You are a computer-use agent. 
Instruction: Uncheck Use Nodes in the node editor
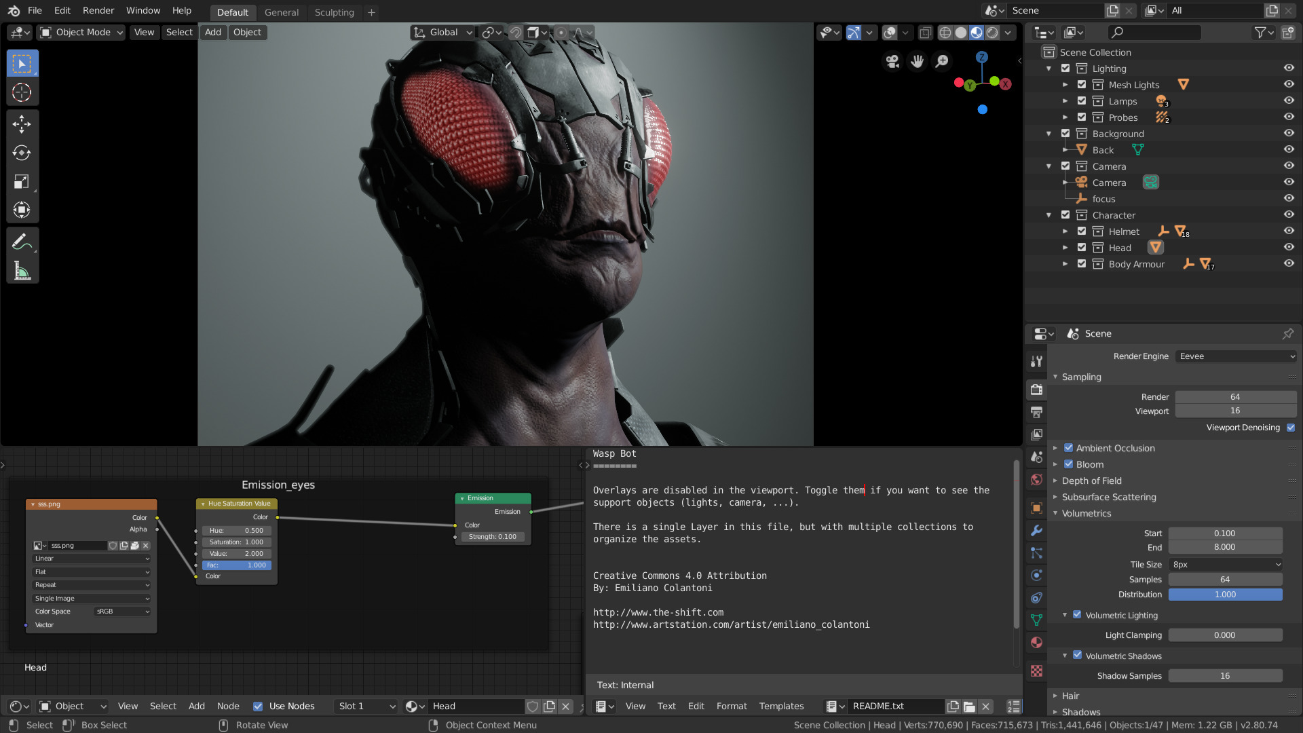258,706
